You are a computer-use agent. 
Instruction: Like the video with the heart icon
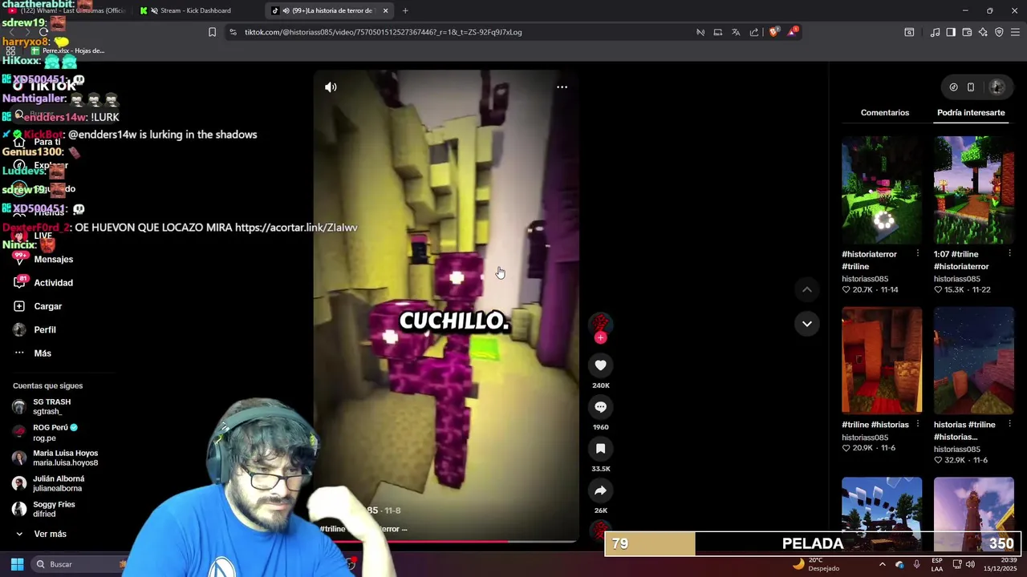click(600, 365)
